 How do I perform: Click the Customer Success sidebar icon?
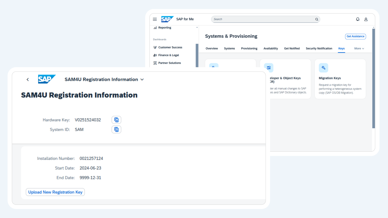155,48
